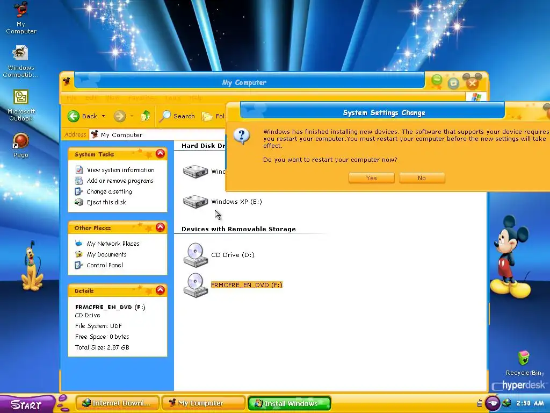The height and width of the screenshot is (413, 550).
Task: Open the Back history dropdown arrow
Action: (x=103, y=116)
